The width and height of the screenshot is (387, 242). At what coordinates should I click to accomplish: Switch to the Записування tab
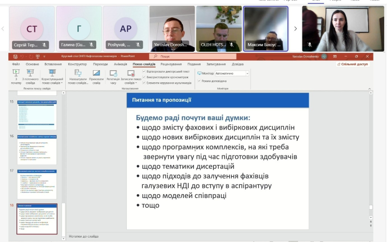[x=216, y=64]
